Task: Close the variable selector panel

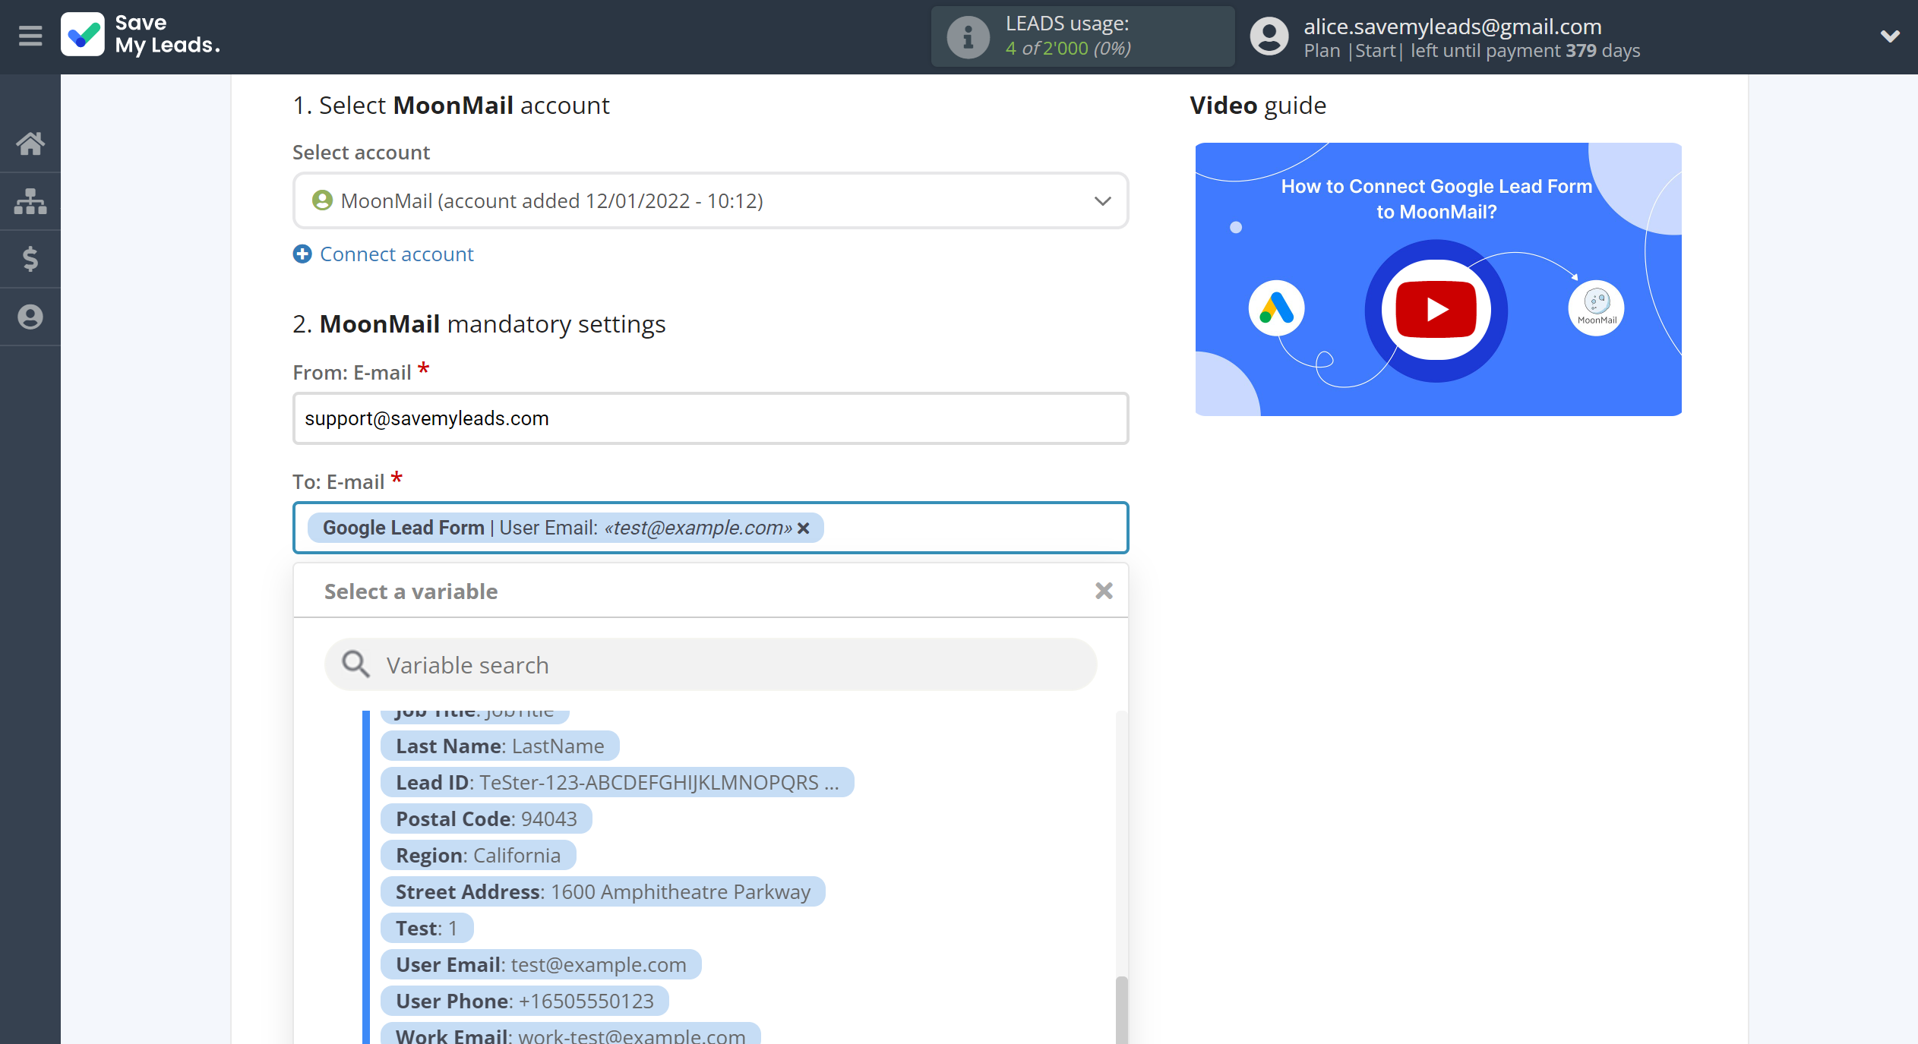Action: point(1103,591)
